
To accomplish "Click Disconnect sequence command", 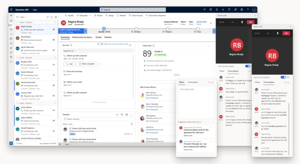I will (156, 15).
